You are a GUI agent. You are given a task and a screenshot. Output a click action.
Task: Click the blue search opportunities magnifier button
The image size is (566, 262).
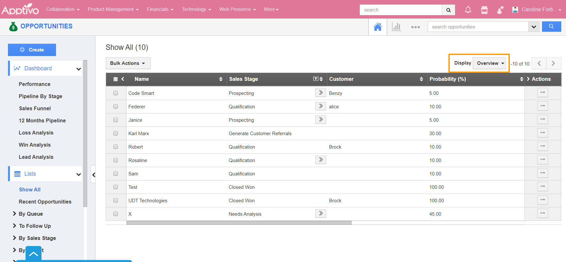pos(551,27)
